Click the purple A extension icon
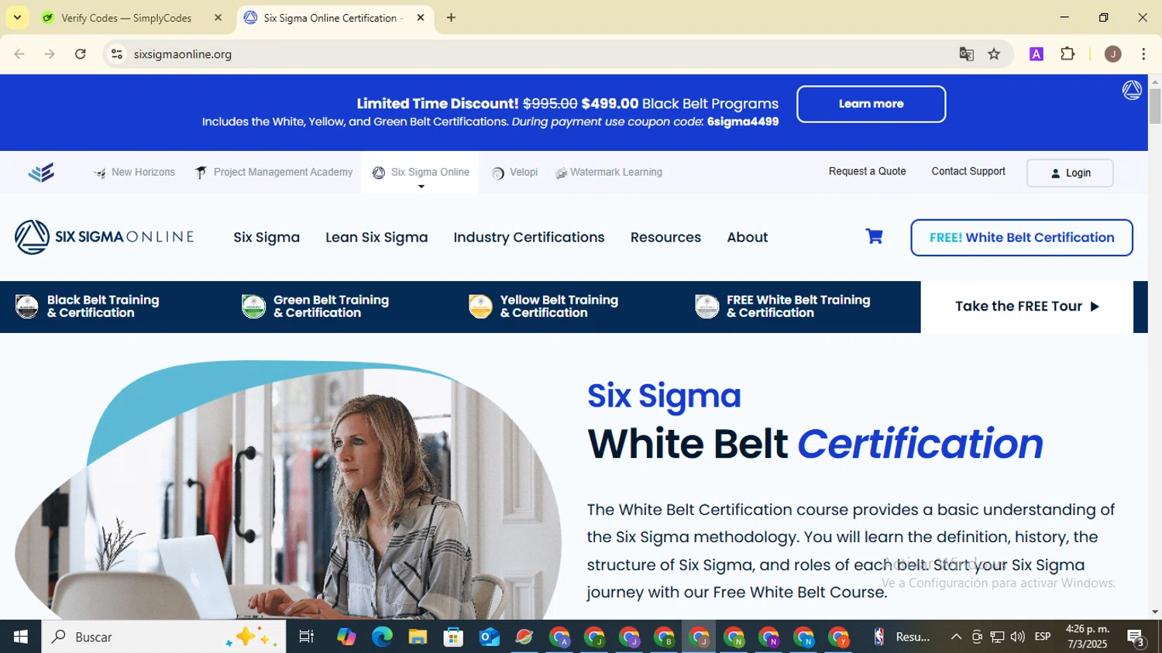Viewport: 1162px width, 653px height. [1036, 54]
